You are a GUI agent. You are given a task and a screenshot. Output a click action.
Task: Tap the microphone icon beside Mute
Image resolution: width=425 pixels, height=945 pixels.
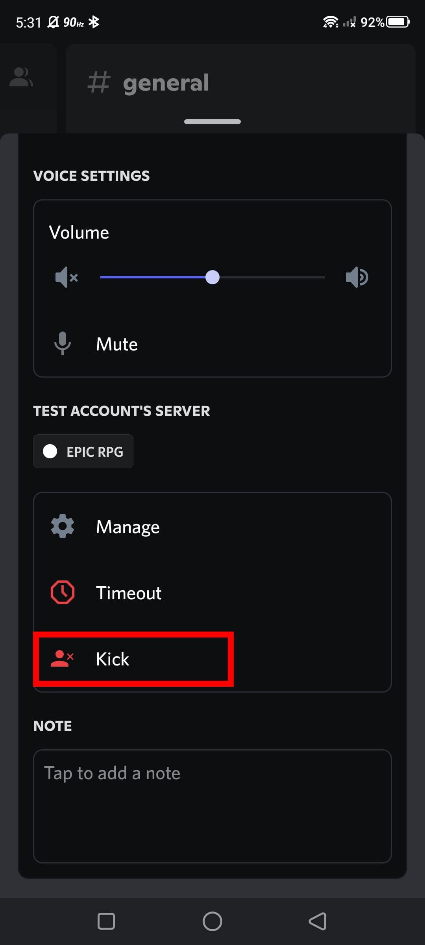coord(63,343)
